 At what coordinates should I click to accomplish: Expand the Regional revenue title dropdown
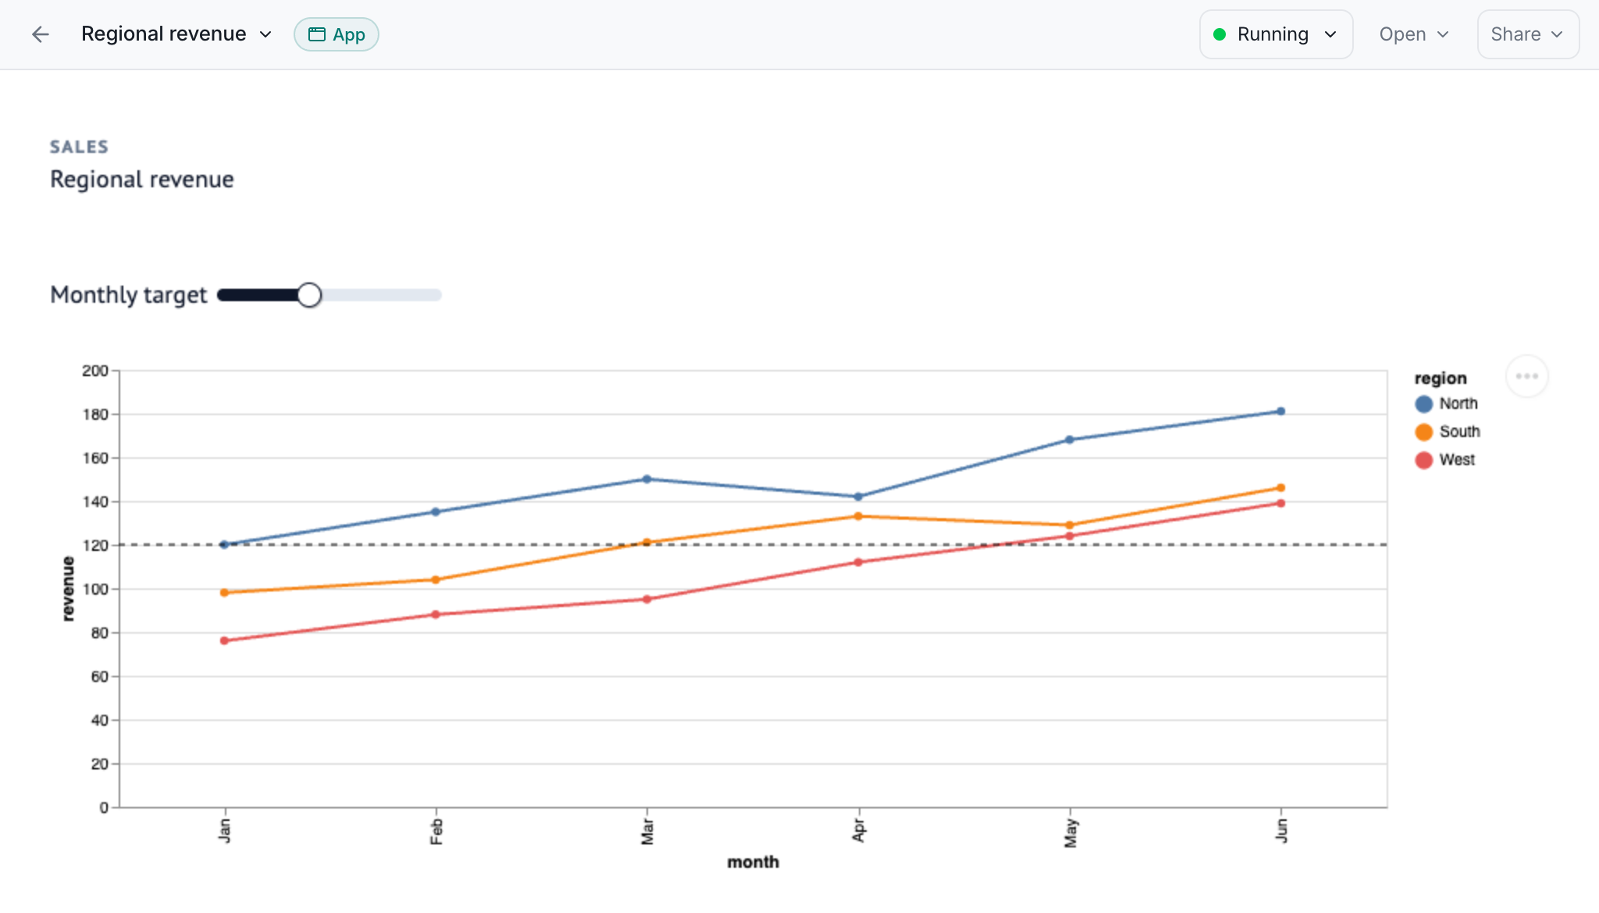(x=265, y=34)
